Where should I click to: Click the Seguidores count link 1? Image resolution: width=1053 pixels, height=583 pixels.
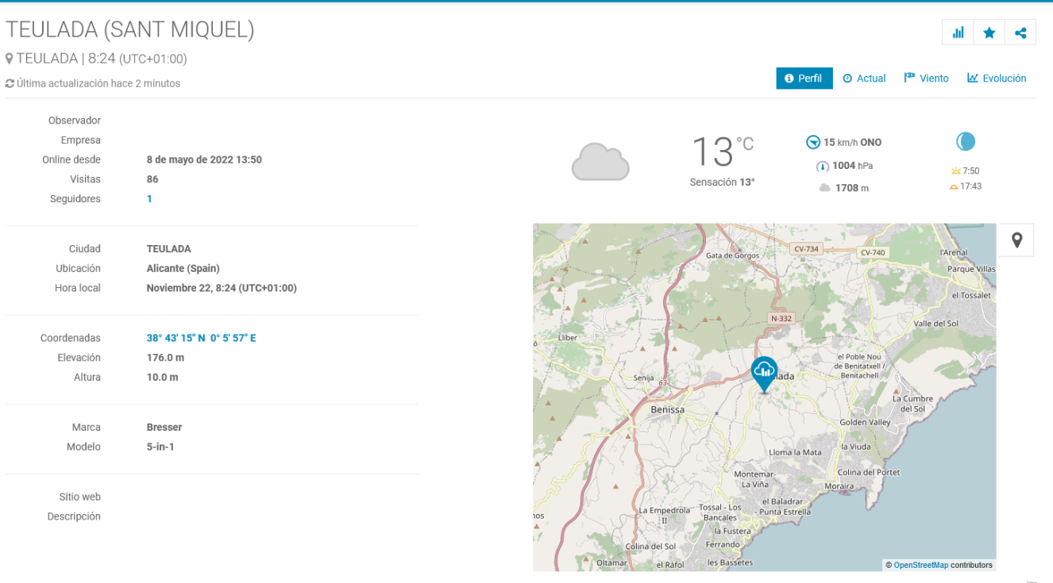[x=149, y=199]
